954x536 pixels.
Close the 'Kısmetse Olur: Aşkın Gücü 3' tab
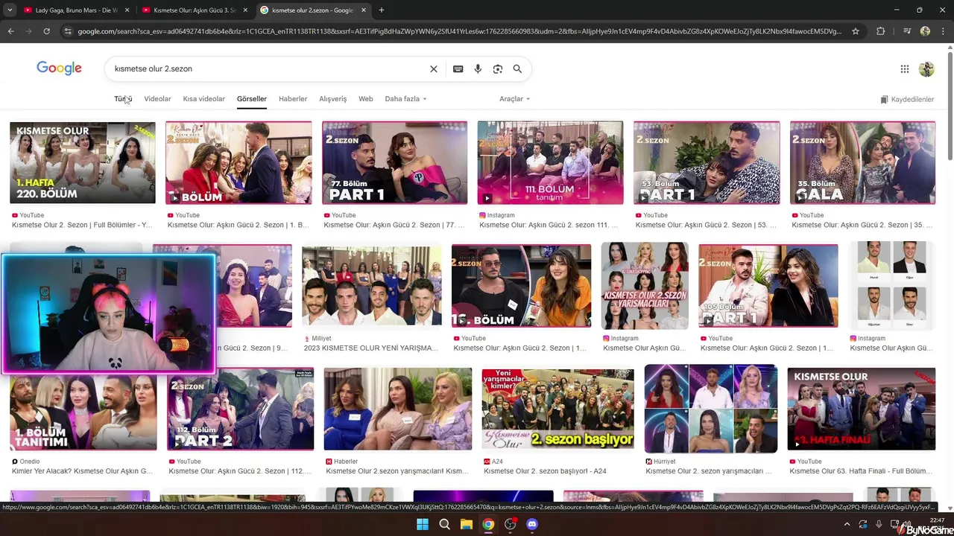click(x=245, y=10)
